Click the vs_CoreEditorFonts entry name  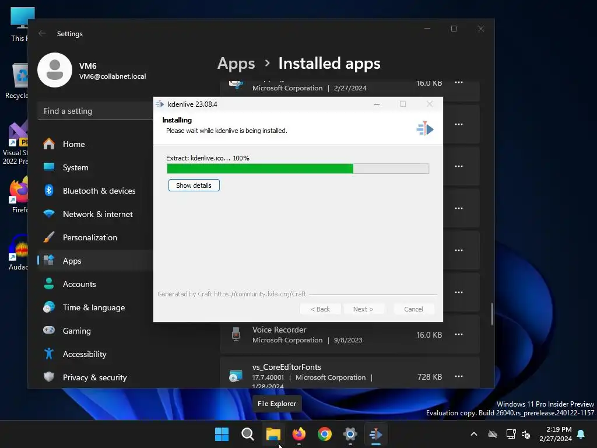(x=286, y=367)
